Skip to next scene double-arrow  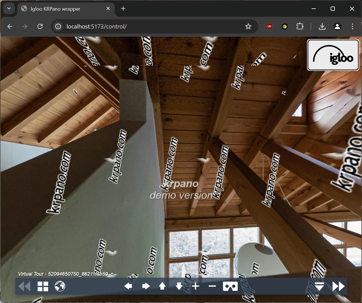click(338, 286)
